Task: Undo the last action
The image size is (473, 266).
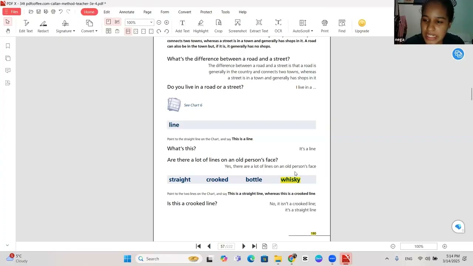Action: click(61, 12)
